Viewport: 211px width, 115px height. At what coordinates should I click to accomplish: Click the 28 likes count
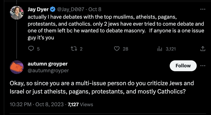(x=126, y=49)
